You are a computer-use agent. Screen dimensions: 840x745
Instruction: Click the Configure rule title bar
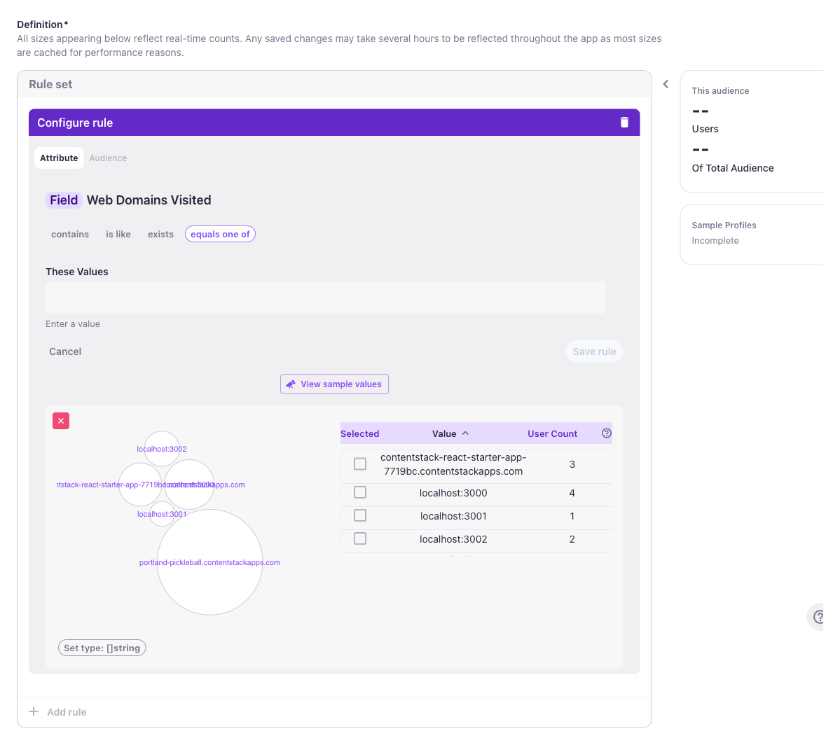click(334, 123)
